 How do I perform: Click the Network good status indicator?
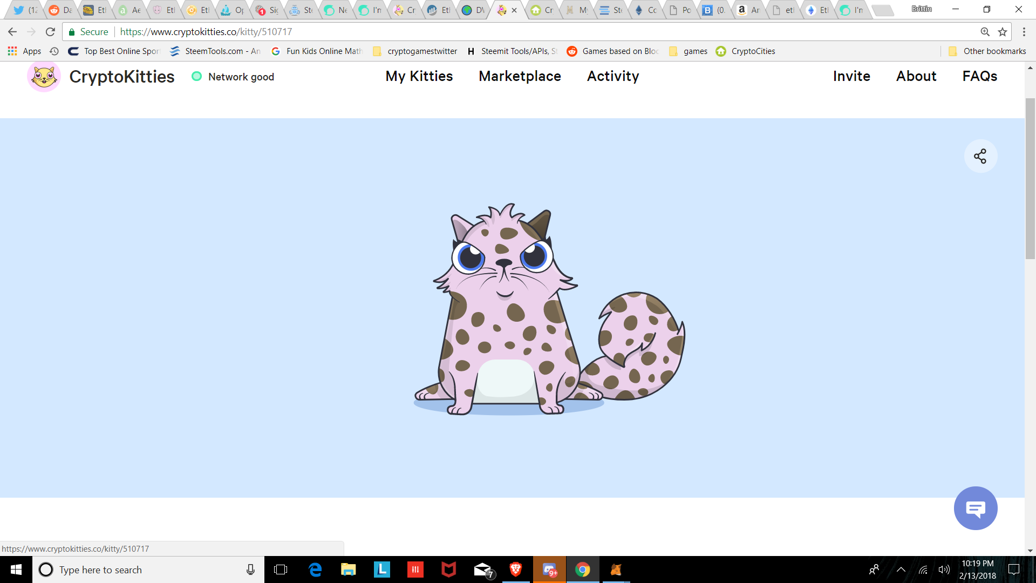pyautogui.click(x=233, y=77)
